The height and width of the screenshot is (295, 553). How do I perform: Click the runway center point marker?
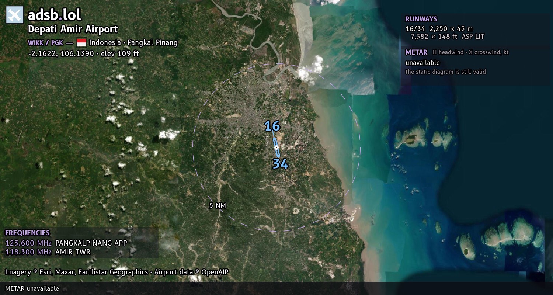click(276, 147)
